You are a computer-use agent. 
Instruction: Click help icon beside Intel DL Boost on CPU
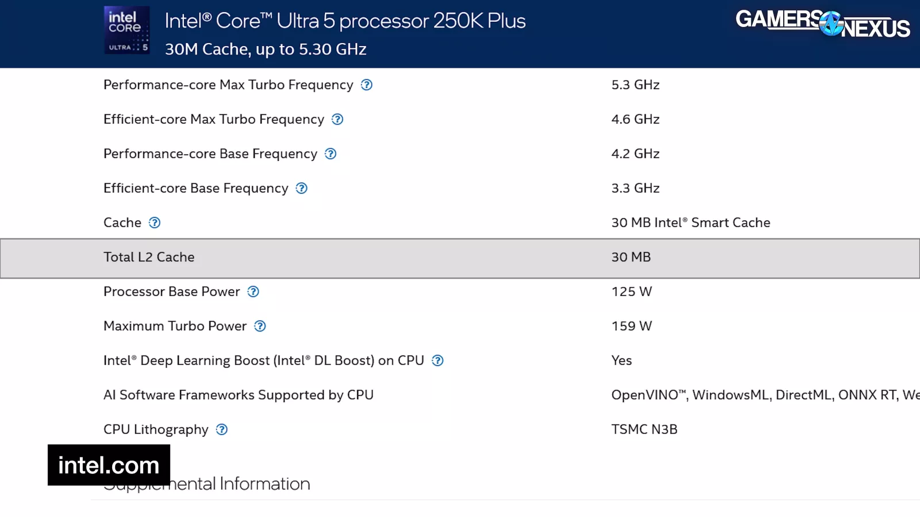(x=438, y=361)
